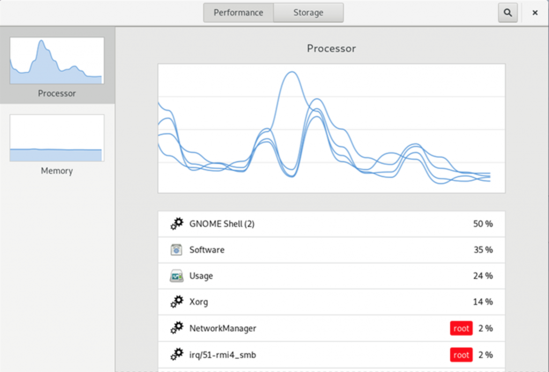Select the Processor graph thumbnail in the sidebar
Viewport: 549px width, 372px height.
tap(57, 61)
